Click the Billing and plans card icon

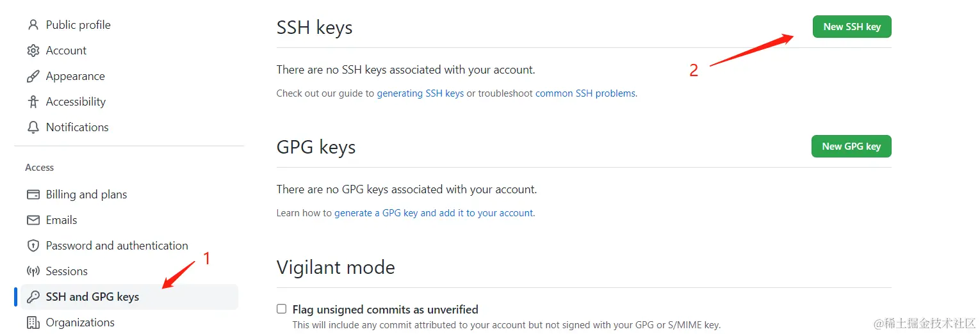(33, 195)
